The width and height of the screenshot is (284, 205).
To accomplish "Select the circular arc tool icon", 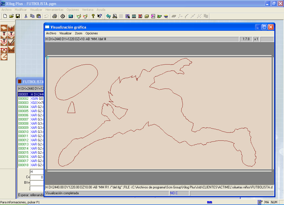I will [4, 57].
